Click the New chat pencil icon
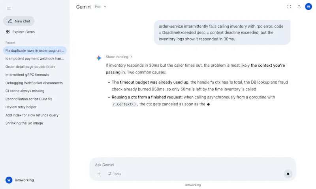 pyautogui.click(x=10, y=21)
